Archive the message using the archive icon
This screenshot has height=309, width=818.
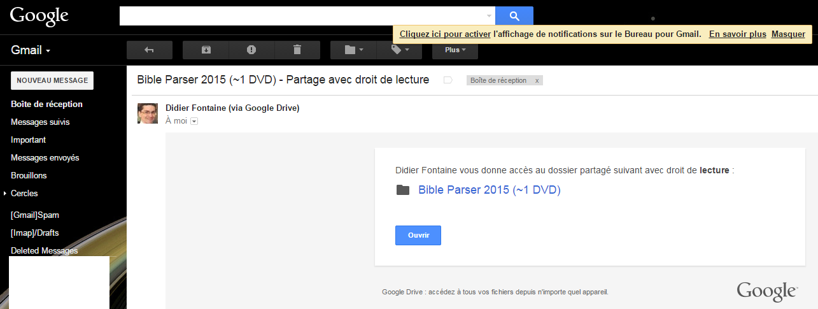pos(206,50)
